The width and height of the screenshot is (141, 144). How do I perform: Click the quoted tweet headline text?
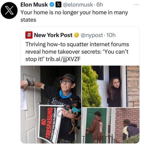click(x=77, y=52)
